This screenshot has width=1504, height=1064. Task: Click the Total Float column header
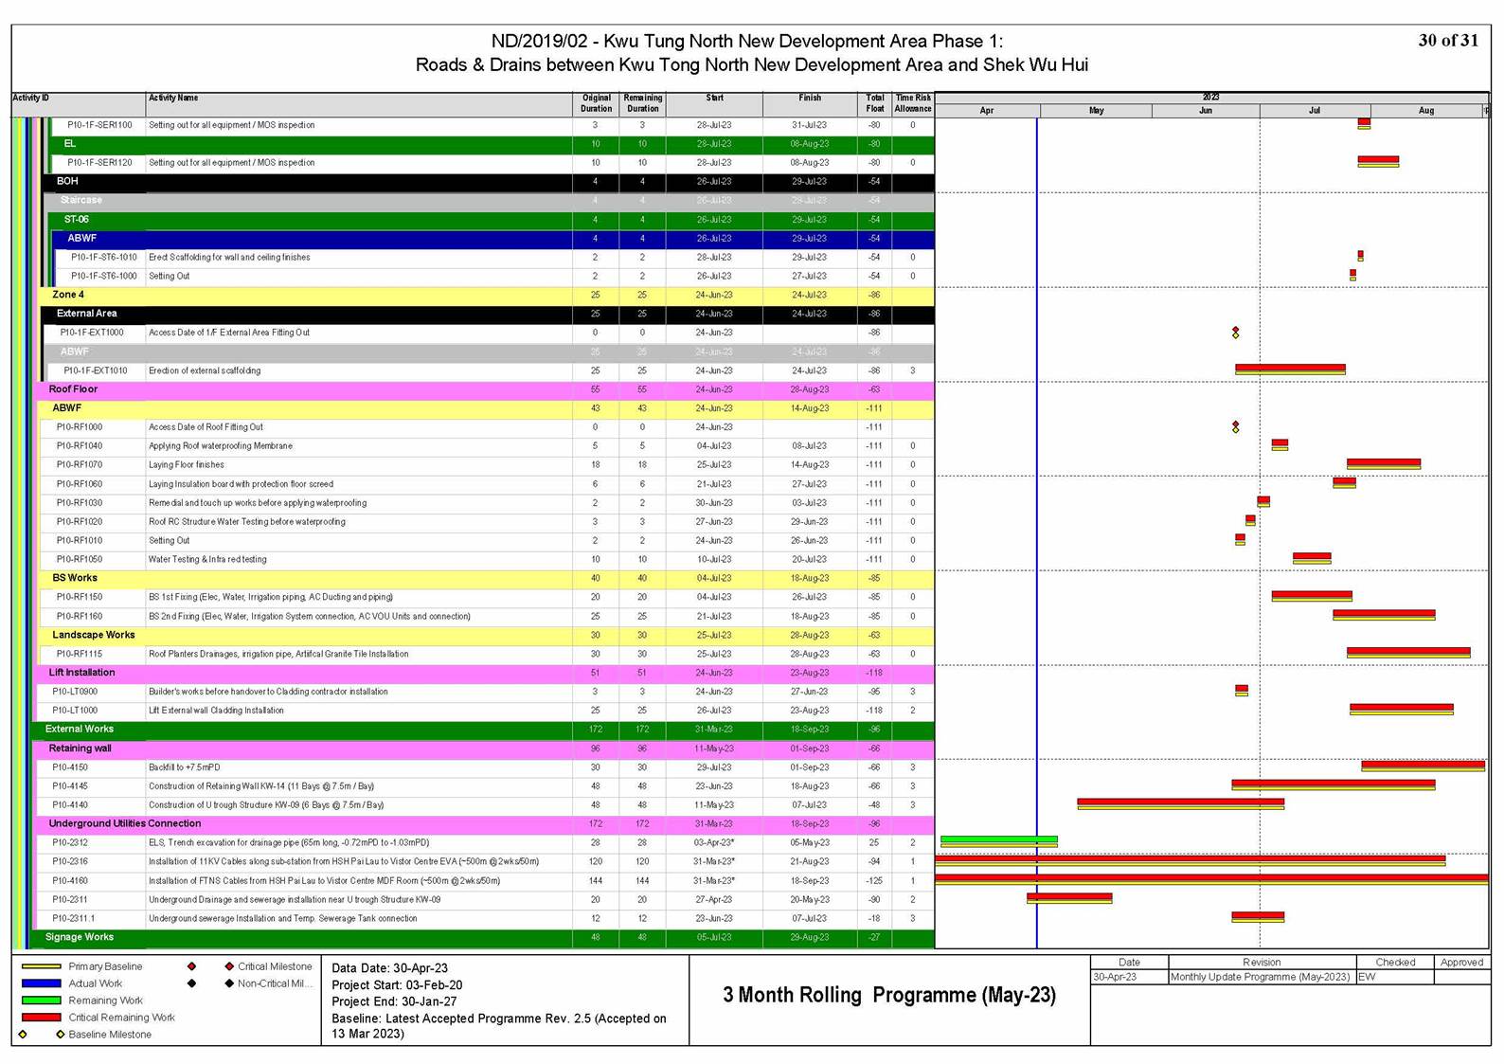[875, 103]
